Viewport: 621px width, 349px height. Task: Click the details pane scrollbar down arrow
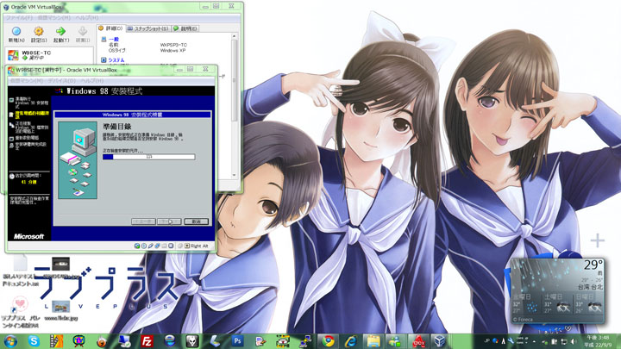click(x=234, y=175)
